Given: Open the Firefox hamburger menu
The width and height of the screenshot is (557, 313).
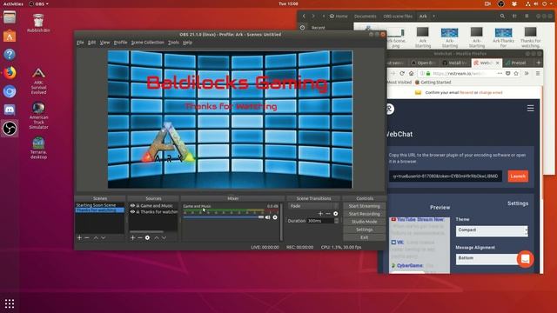Looking at the screenshot, I should pyautogui.click(x=538, y=73).
